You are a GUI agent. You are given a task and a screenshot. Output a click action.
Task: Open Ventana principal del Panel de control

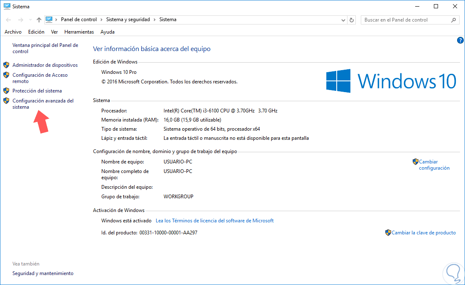(45, 48)
